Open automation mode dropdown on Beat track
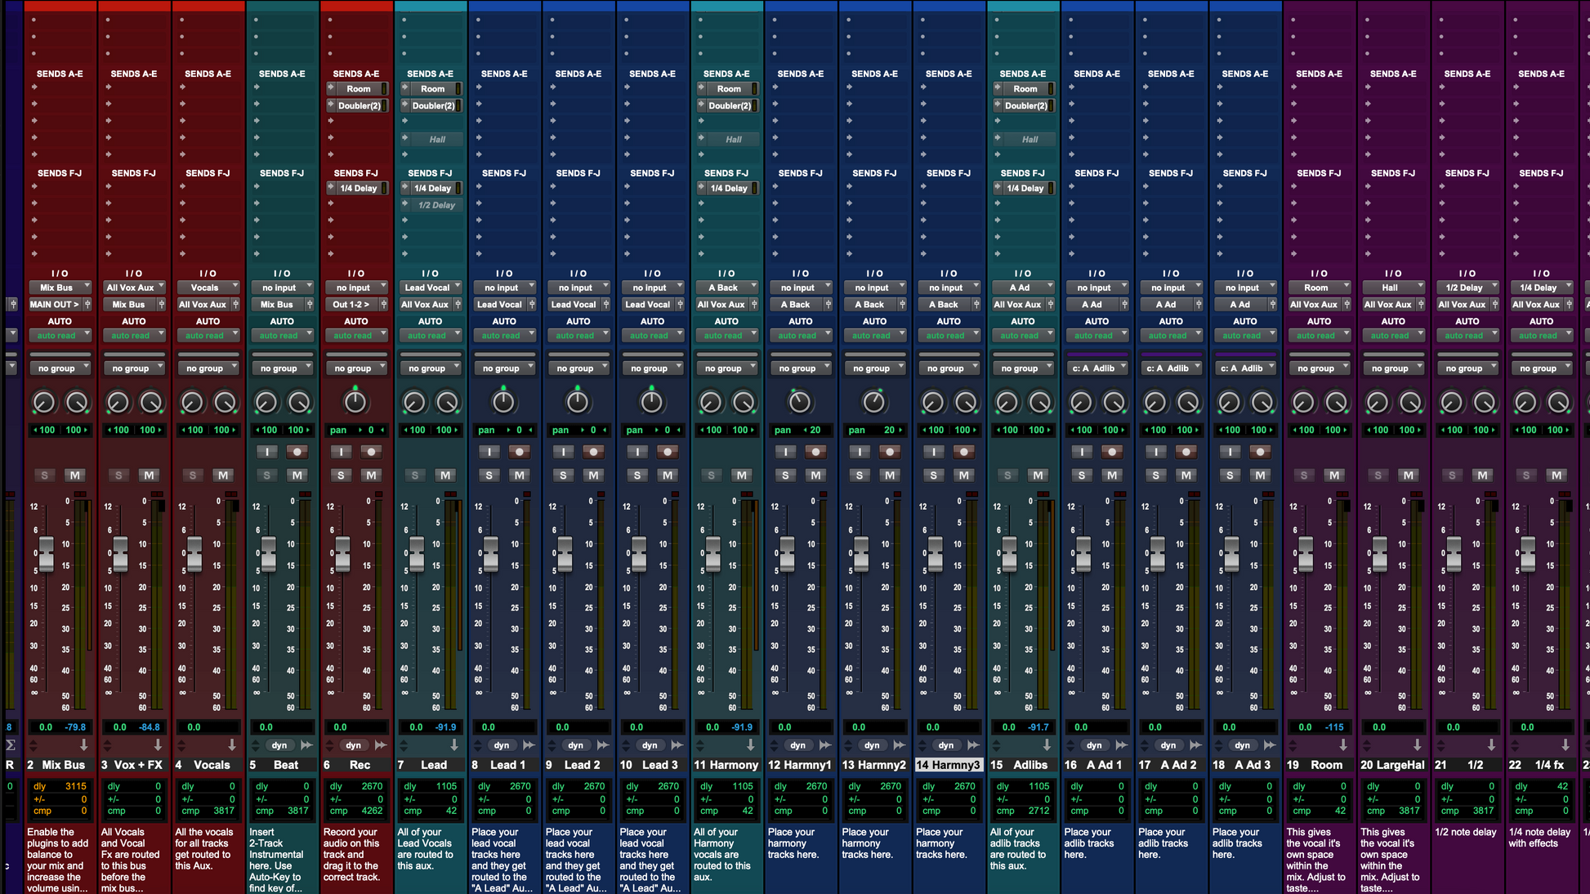The width and height of the screenshot is (1590, 894). tap(282, 336)
